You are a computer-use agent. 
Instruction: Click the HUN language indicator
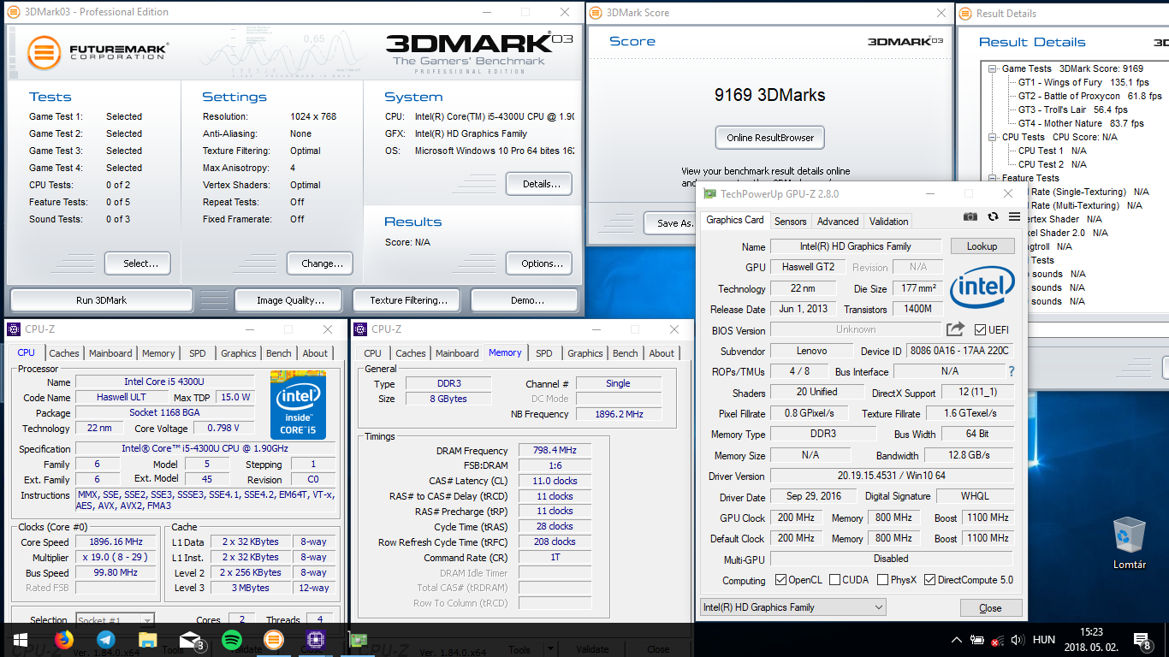(1043, 640)
